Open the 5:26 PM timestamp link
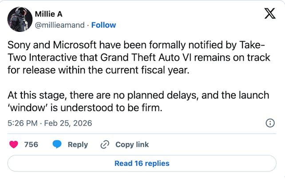The width and height of the screenshot is (285, 179). point(23,123)
